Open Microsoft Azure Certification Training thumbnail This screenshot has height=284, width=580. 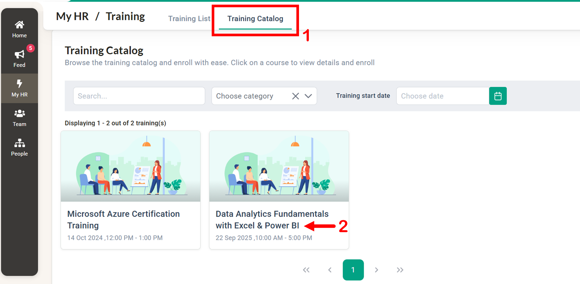[x=130, y=166]
